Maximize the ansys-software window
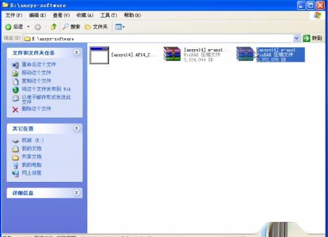This screenshot has width=328, height=237. (x=310, y=5)
